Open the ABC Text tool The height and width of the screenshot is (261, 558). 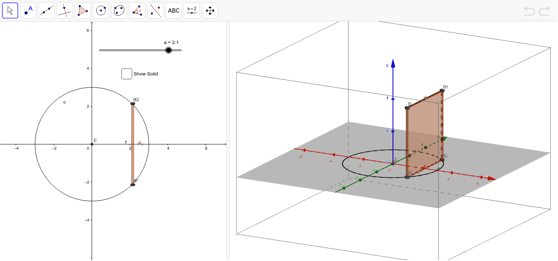point(173,10)
